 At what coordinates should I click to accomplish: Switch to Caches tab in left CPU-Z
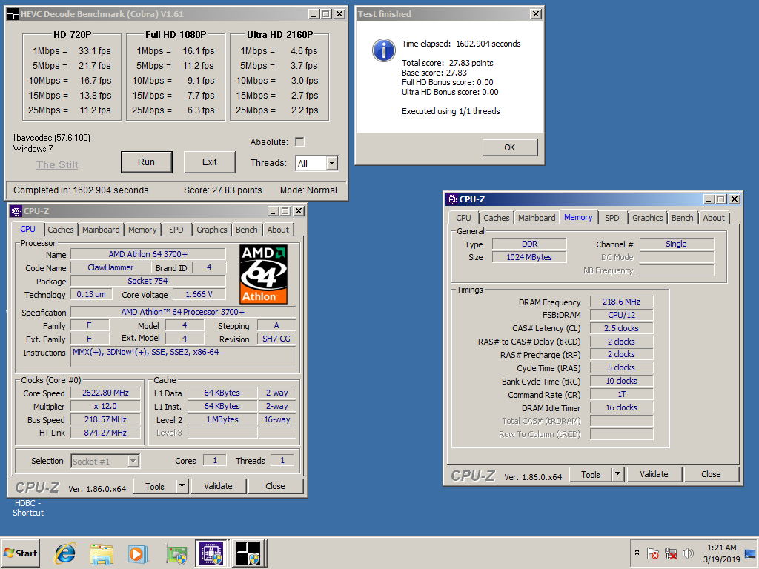(61, 230)
